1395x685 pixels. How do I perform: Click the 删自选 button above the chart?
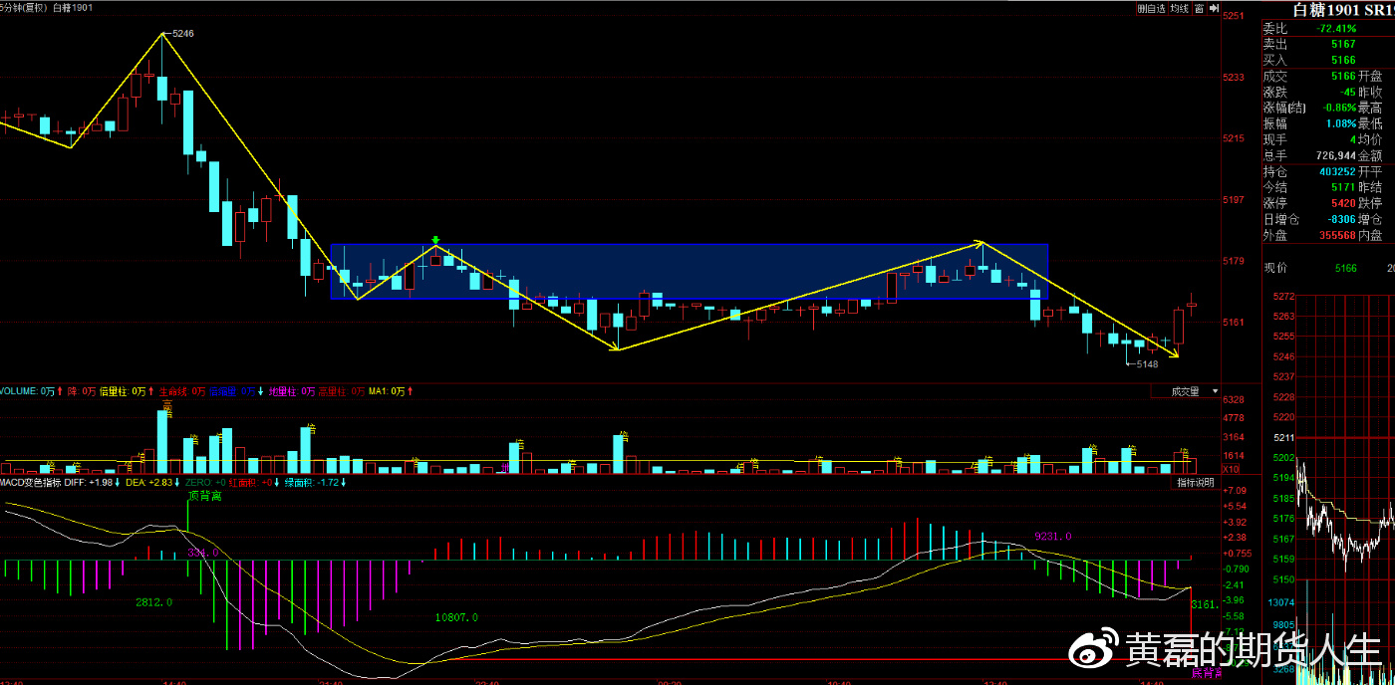click(1151, 8)
